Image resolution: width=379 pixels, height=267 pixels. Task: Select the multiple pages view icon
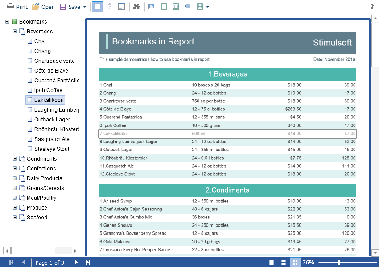[200, 7]
